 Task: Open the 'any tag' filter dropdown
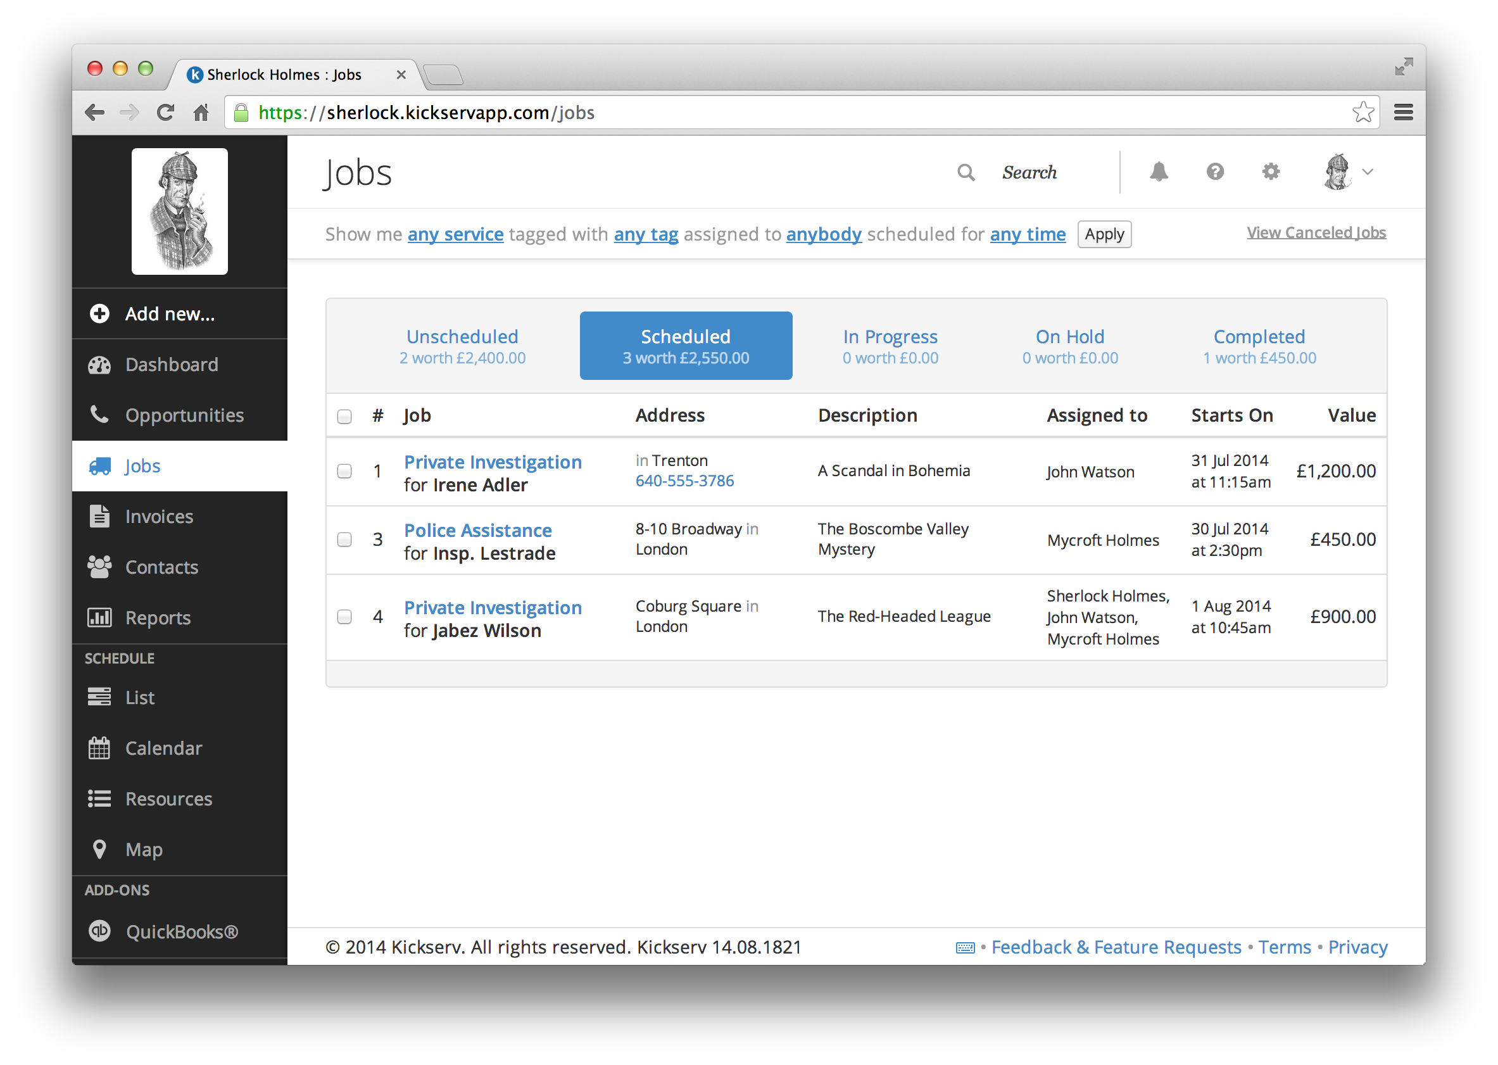pos(646,234)
